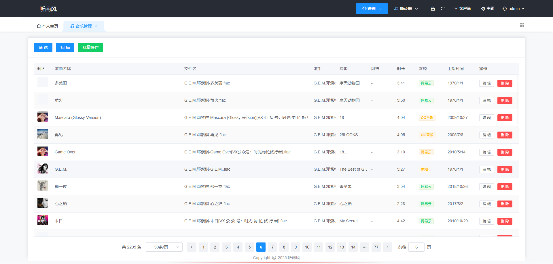Screen dimensions: 553x264
Task: Open the 批量操作 batch operations button
Action: click(90, 47)
